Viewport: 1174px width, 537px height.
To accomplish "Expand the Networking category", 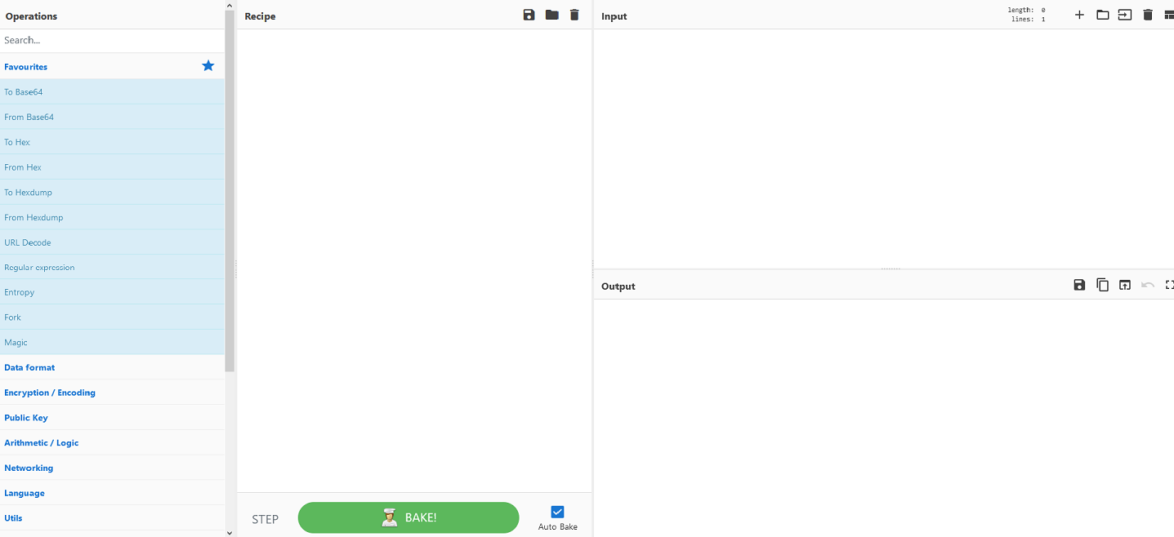I will tap(112, 468).
